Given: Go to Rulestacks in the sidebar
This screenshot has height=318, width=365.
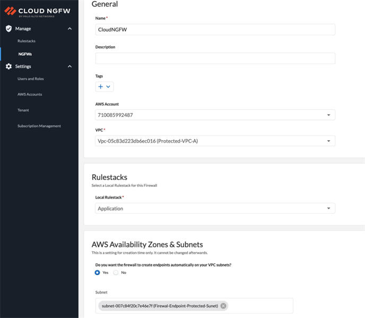Looking at the screenshot, I should pyautogui.click(x=27, y=41).
